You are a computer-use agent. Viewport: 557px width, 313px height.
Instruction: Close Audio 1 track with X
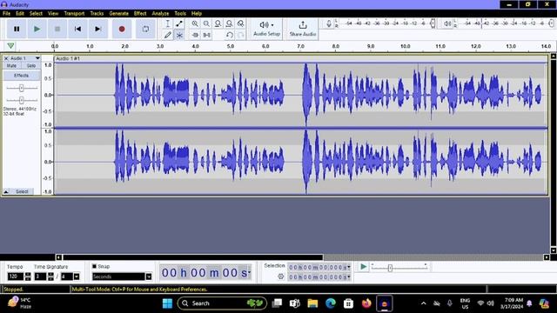tap(6, 58)
